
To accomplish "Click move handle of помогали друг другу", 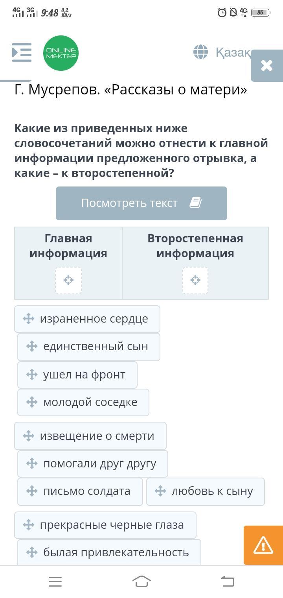I will point(32,463).
